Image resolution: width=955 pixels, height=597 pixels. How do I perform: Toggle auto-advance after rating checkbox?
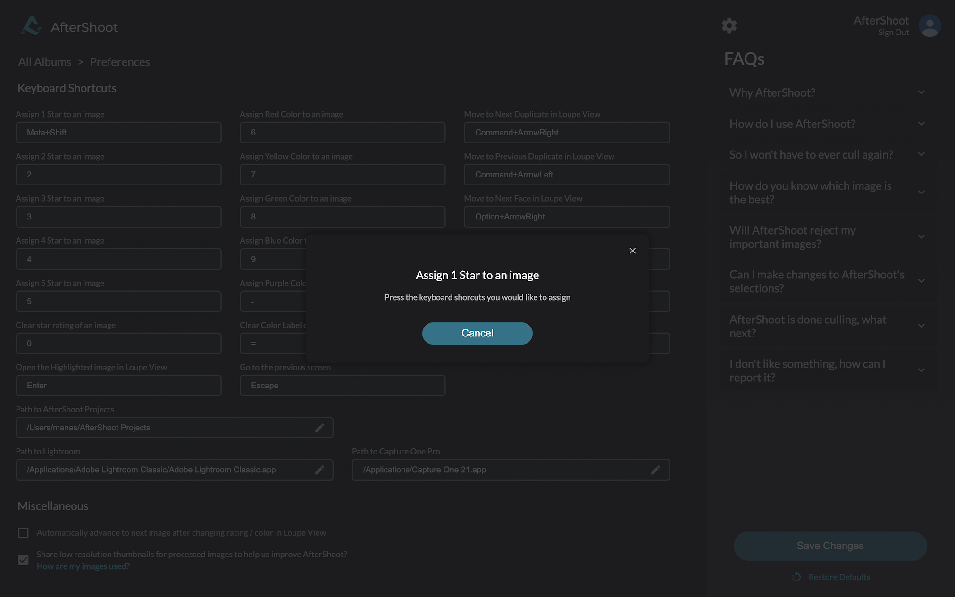pos(24,533)
